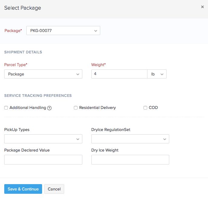
Task: Click into the Dry Ice Weight field
Action: pyautogui.click(x=130, y=160)
